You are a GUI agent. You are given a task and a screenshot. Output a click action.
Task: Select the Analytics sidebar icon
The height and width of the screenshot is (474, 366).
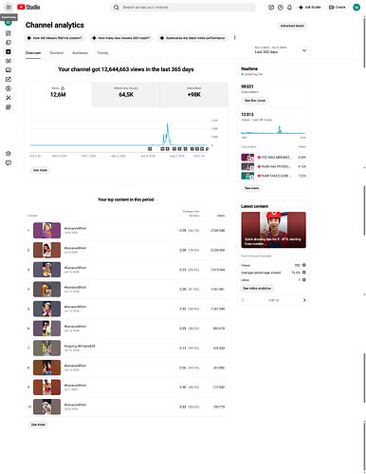[9, 51]
